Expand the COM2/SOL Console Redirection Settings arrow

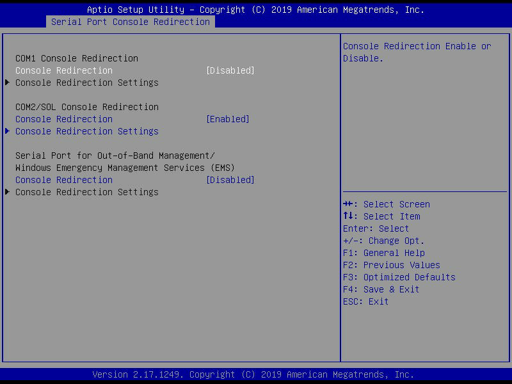(x=7, y=131)
